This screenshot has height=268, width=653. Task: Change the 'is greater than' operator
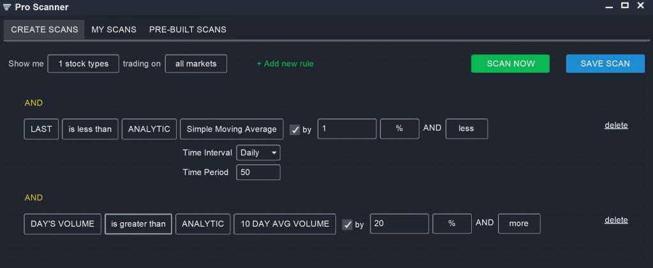tap(138, 224)
